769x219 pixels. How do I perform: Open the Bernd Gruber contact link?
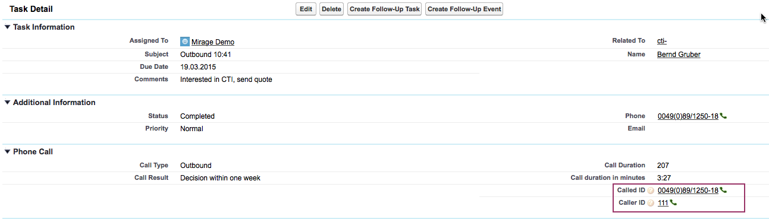point(679,55)
